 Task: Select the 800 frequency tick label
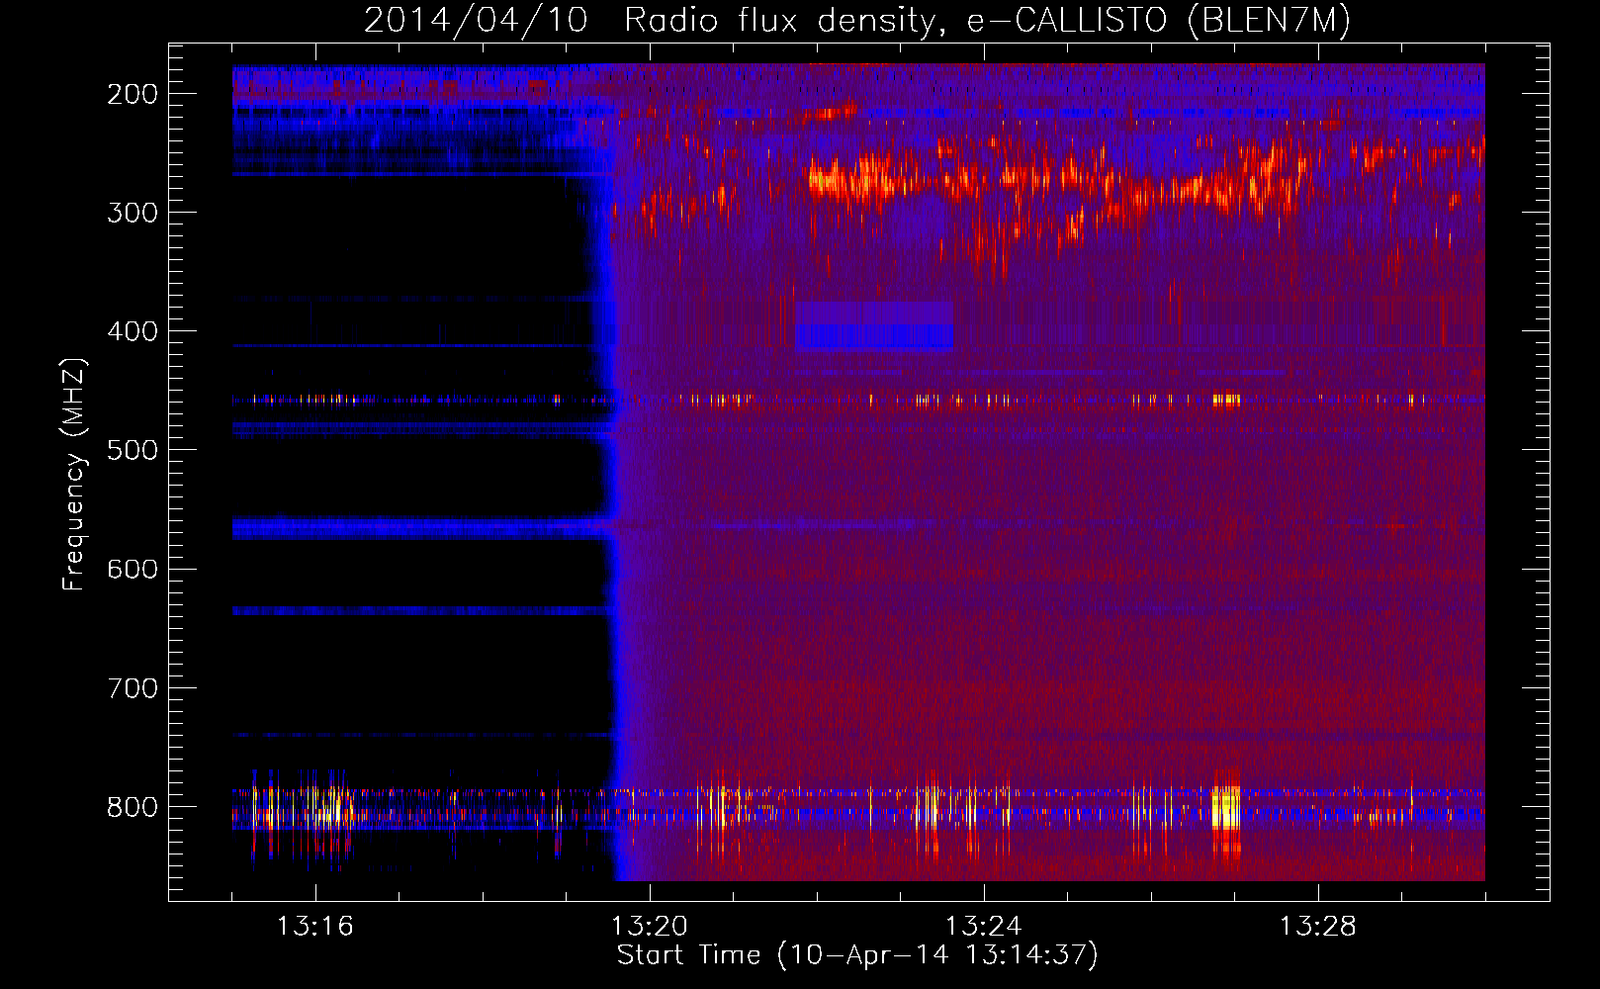133,806
